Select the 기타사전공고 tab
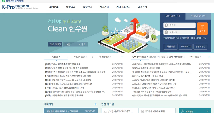 pyautogui.click(x=195, y=57)
